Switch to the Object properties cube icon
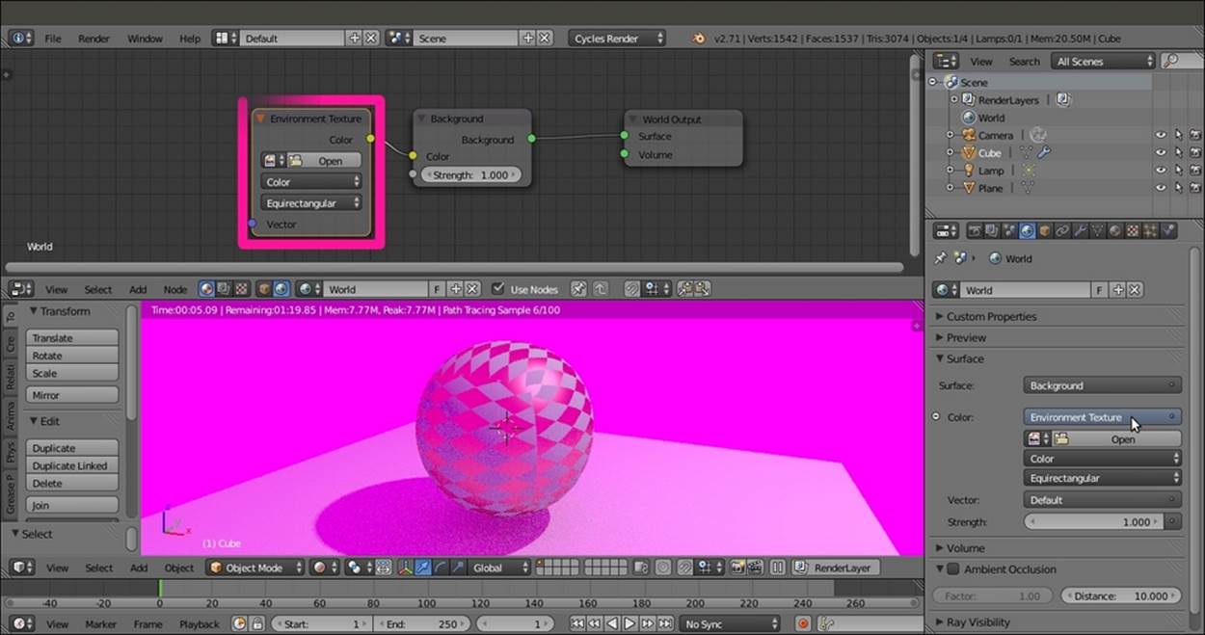Image resolution: width=1205 pixels, height=635 pixels. 1044,231
